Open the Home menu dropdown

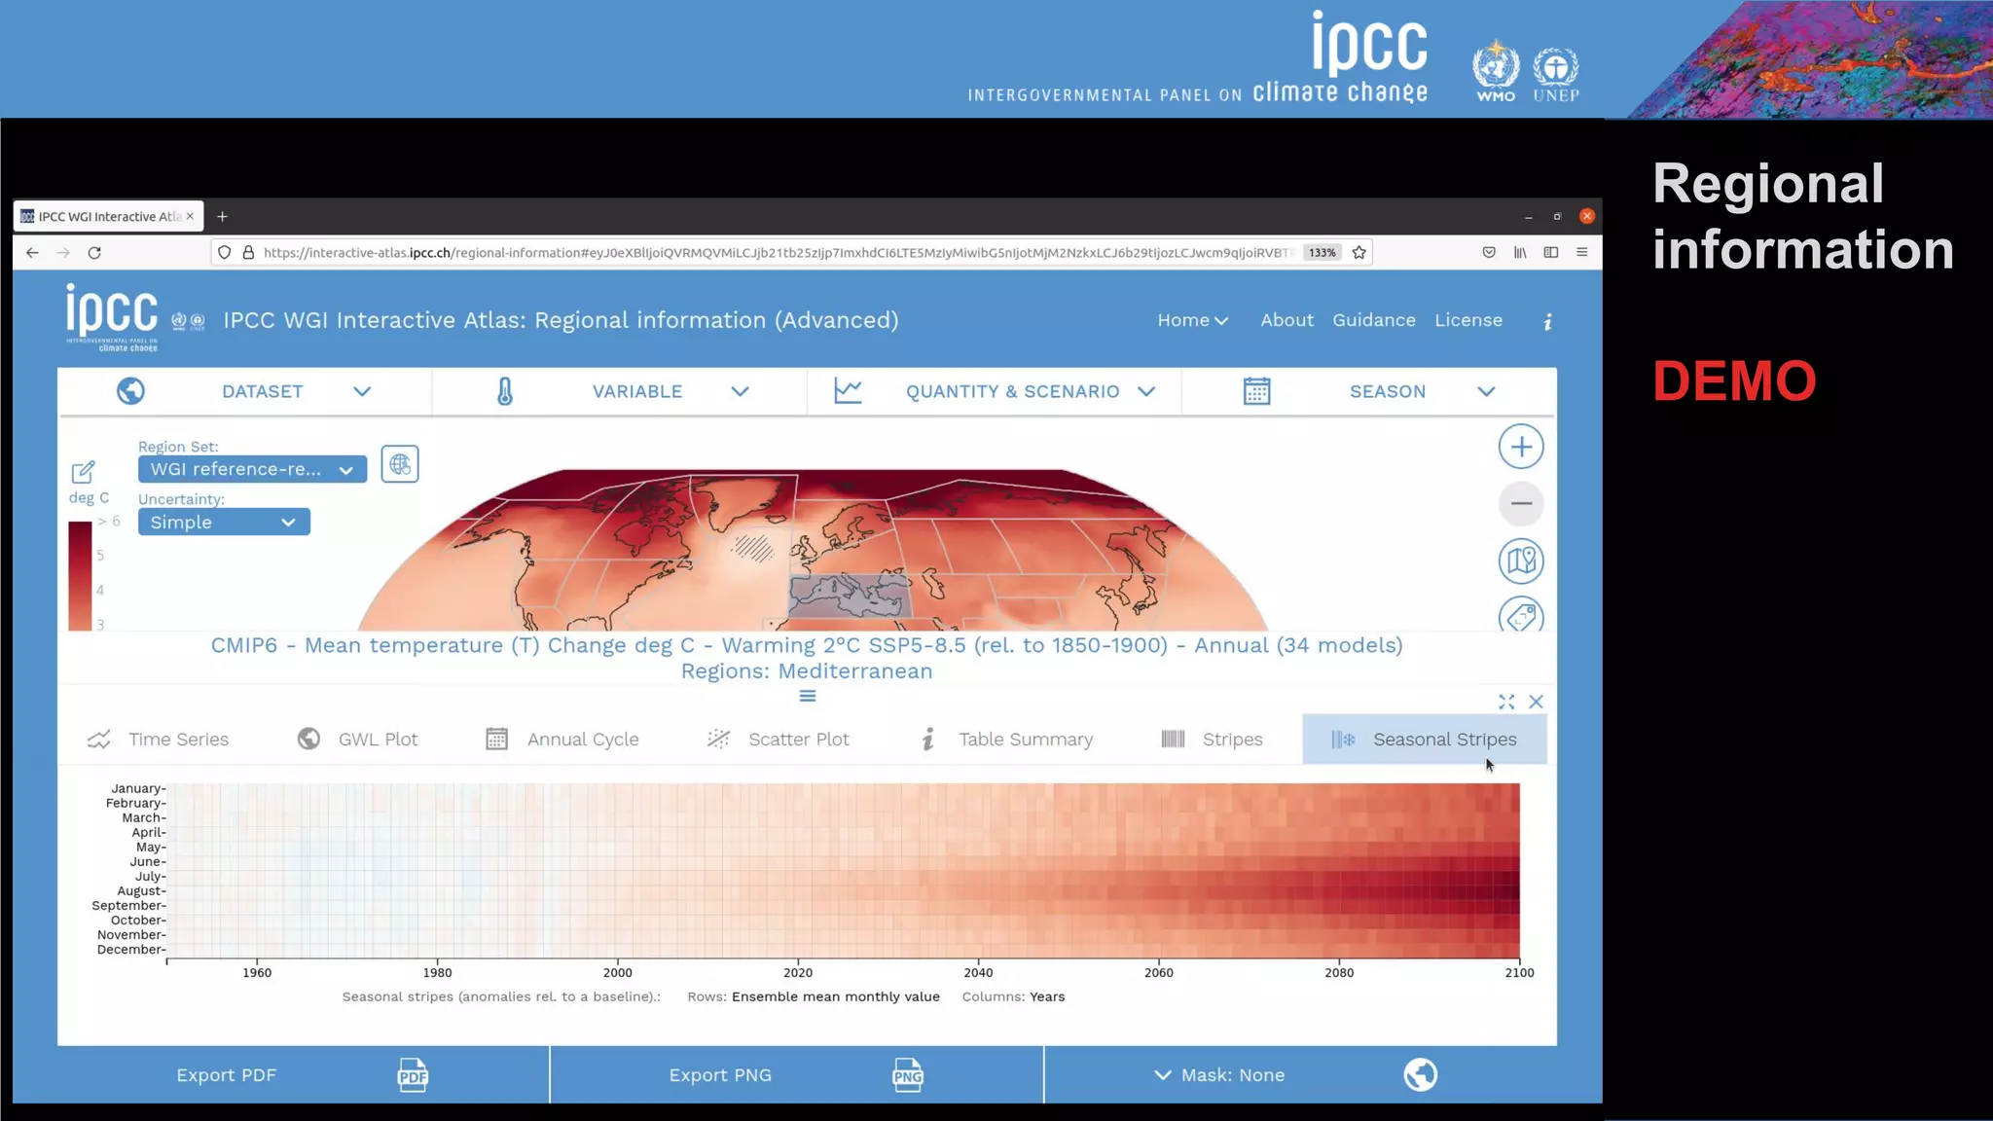click(x=1193, y=320)
